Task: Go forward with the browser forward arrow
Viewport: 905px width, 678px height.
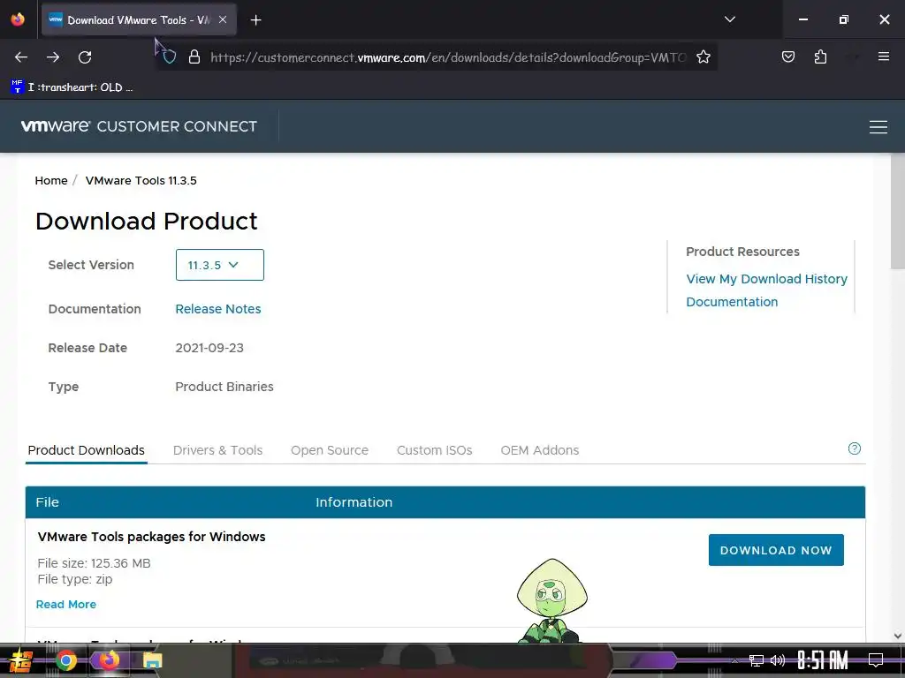Action: (53, 57)
